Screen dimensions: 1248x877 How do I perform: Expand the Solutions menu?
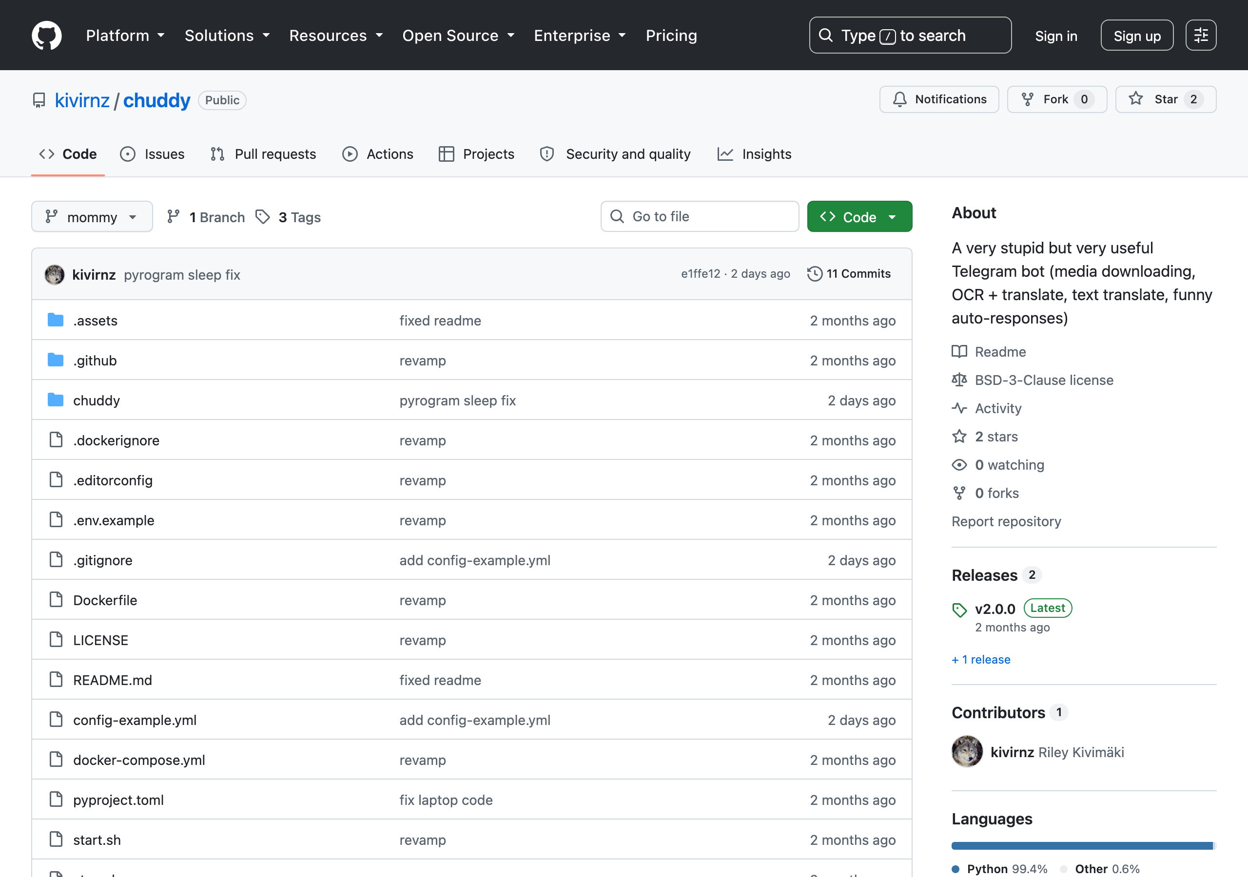click(x=227, y=35)
